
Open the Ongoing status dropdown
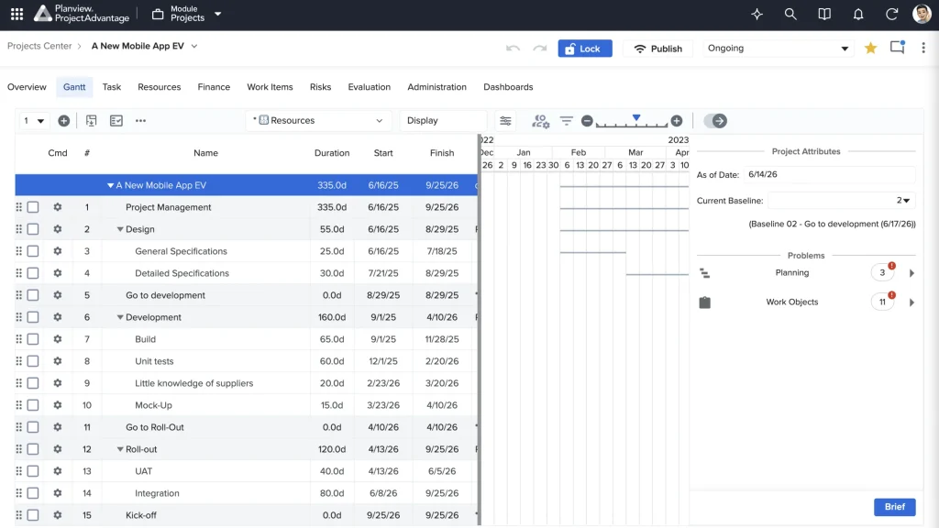[x=778, y=49]
